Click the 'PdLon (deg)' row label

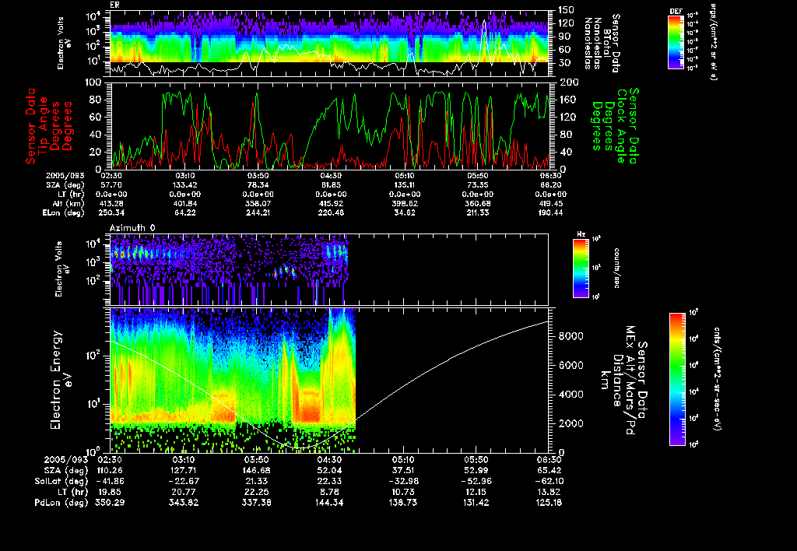[x=61, y=503]
